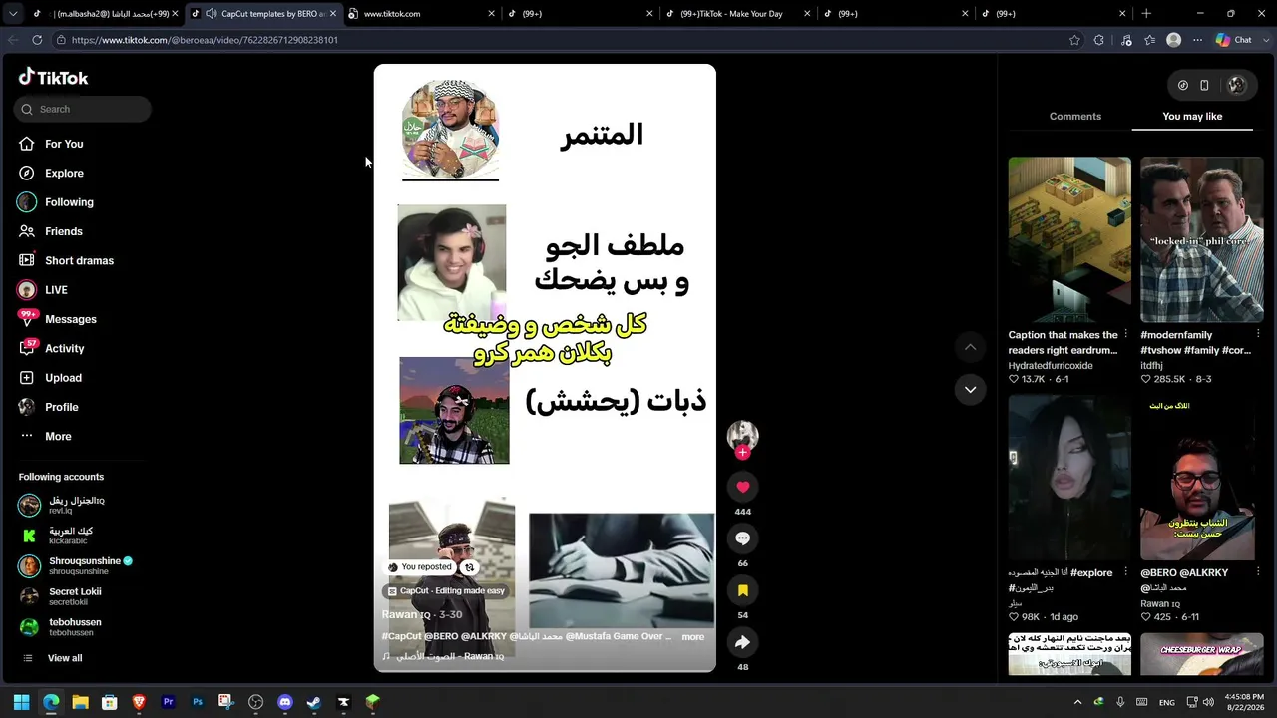The width and height of the screenshot is (1277, 718).
Task: Follow creator with red plus badge
Action: coord(742,453)
